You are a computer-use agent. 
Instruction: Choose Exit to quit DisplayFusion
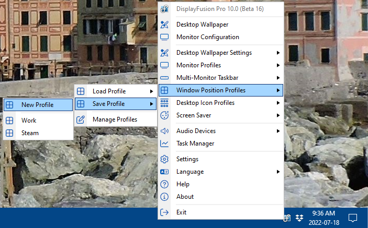pos(221,212)
